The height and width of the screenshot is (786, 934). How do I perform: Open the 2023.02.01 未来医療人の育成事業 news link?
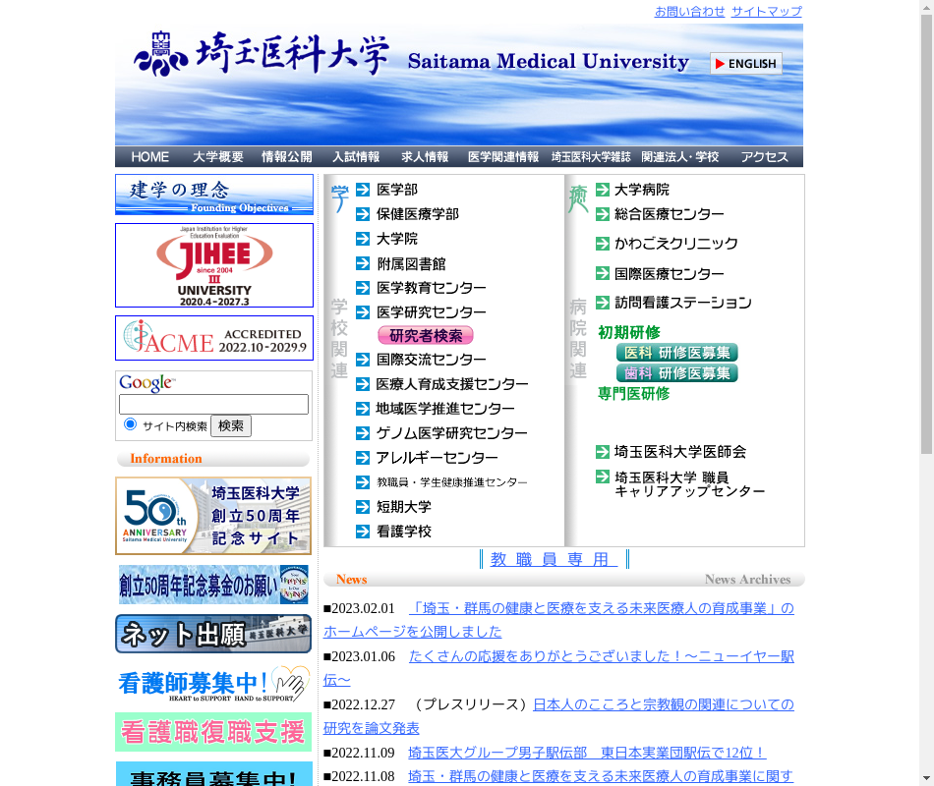click(558, 620)
